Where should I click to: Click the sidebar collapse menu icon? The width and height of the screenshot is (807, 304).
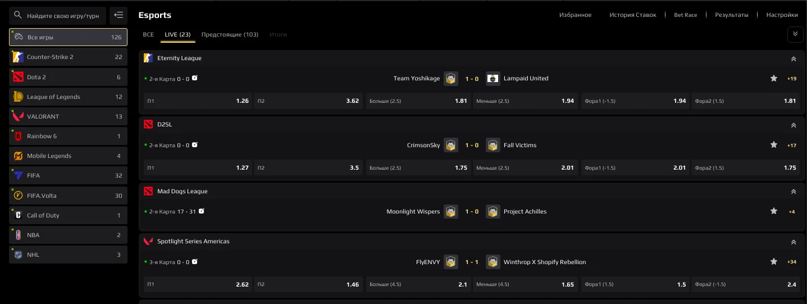coord(118,15)
